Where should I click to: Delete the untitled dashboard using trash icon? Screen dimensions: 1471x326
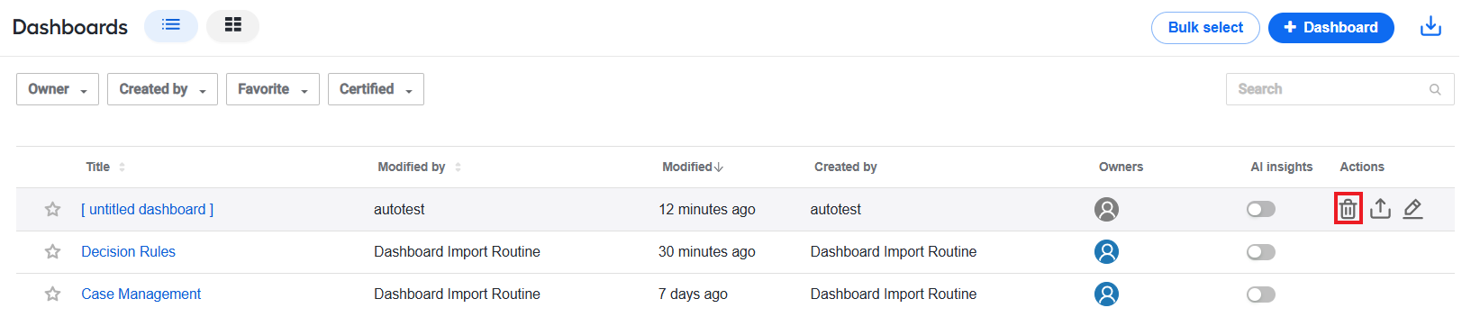pyautogui.click(x=1348, y=209)
